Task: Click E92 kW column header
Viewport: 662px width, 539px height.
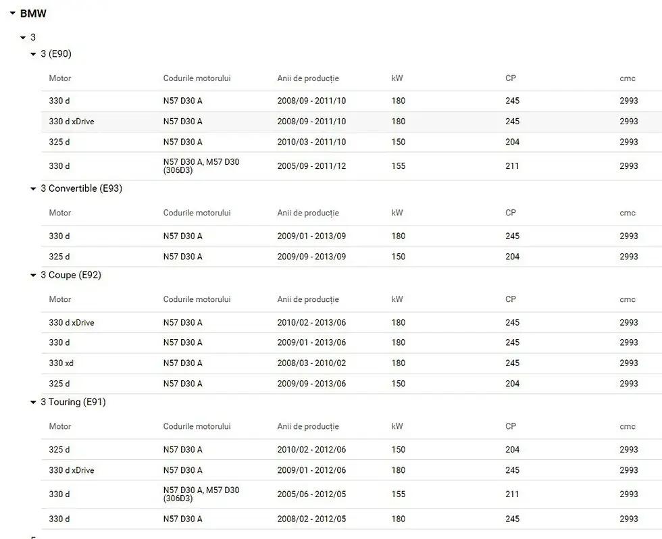Action: [397, 299]
